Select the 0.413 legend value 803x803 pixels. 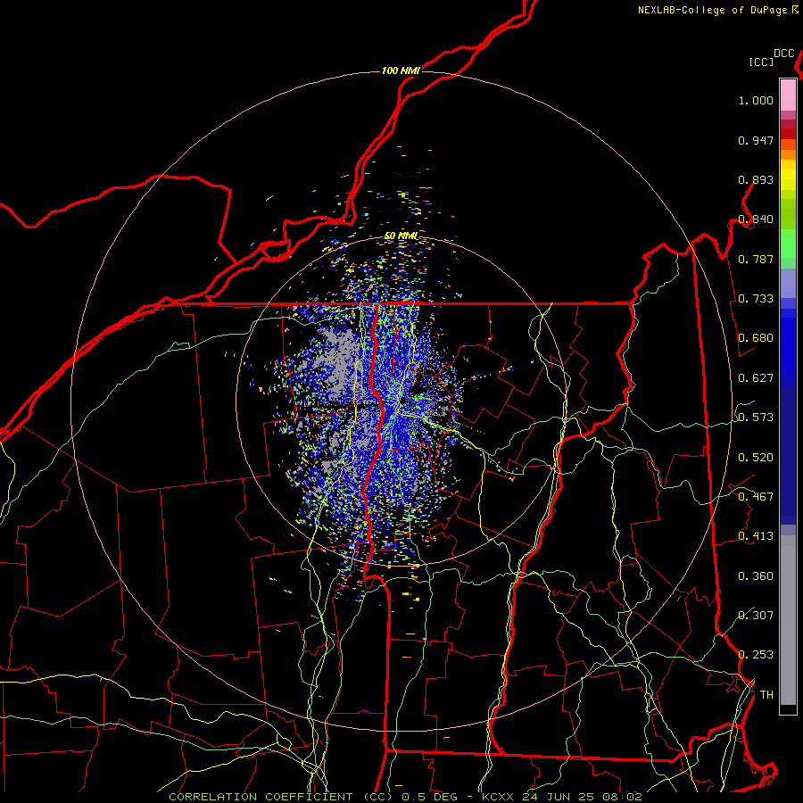coord(756,536)
